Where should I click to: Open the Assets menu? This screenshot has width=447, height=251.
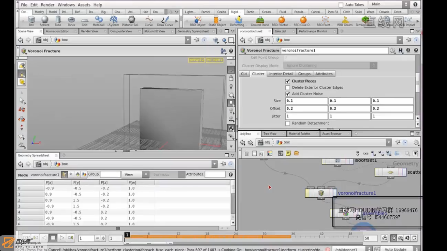click(84, 5)
